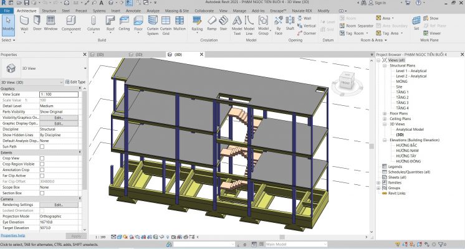
Task: Select the Curtain Grid tool
Action: (x=166, y=26)
